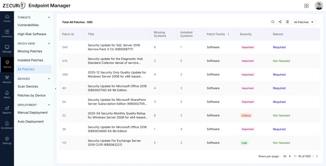Open Vulnerabilities menu item
This screenshot has height=166, width=326.
[x=28, y=25]
